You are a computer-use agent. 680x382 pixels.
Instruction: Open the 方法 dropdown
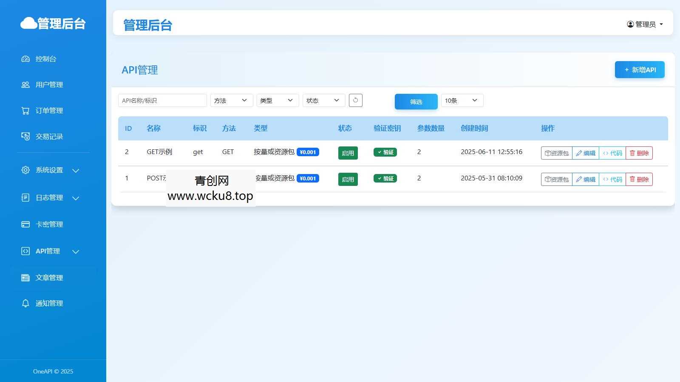point(231,100)
